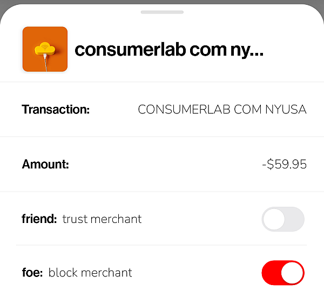This screenshot has width=324, height=291.
Task: Click the white knob on the foe switch
Action: click(292, 273)
